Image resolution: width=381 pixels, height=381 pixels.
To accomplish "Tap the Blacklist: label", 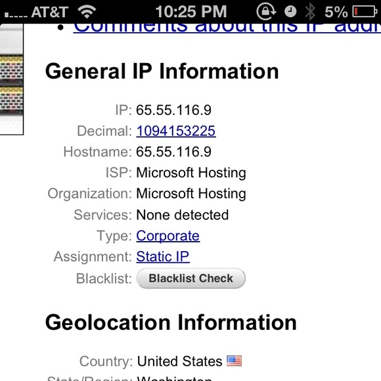I will [104, 279].
